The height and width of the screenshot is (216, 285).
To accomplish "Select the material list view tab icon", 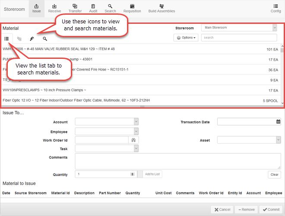I will coord(7,39).
